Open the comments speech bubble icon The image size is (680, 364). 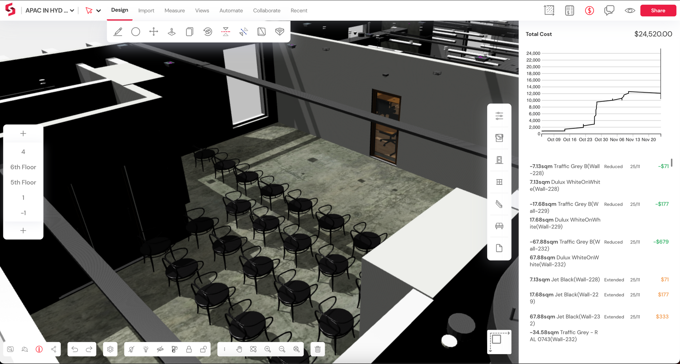(609, 11)
